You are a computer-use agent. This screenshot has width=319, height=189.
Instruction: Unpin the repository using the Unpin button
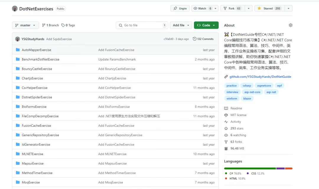pyautogui.click(x=180, y=8)
